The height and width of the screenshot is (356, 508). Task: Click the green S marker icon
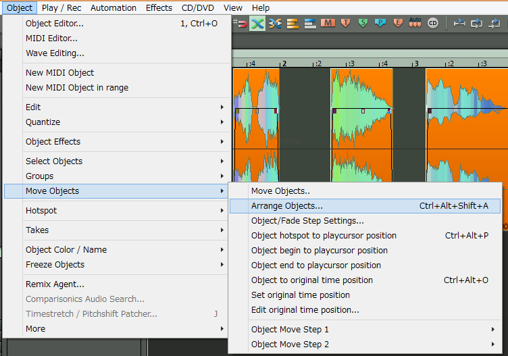coord(363,23)
